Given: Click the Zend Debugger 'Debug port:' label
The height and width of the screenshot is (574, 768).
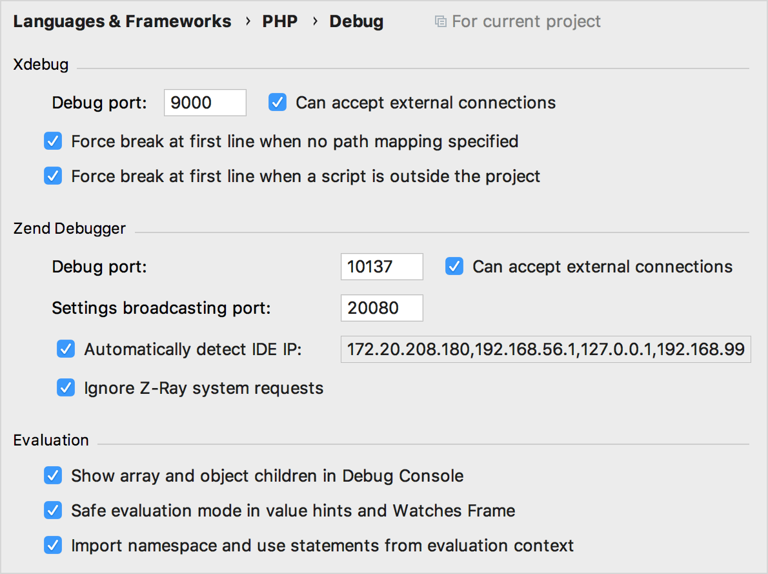Looking at the screenshot, I should click(x=99, y=267).
